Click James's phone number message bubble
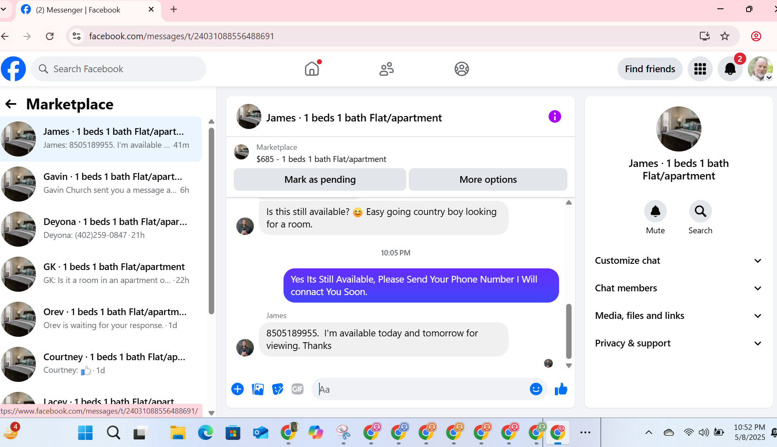 pos(384,339)
